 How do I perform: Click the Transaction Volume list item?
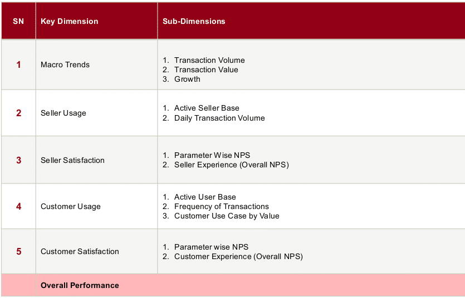[209, 60]
